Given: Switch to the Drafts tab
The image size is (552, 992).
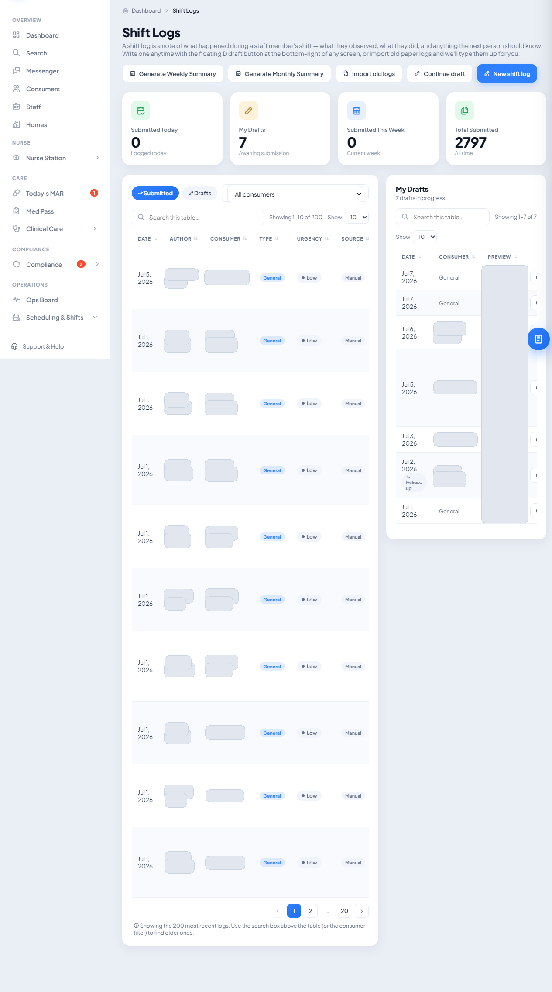Looking at the screenshot, I should [x=200, y=193].
